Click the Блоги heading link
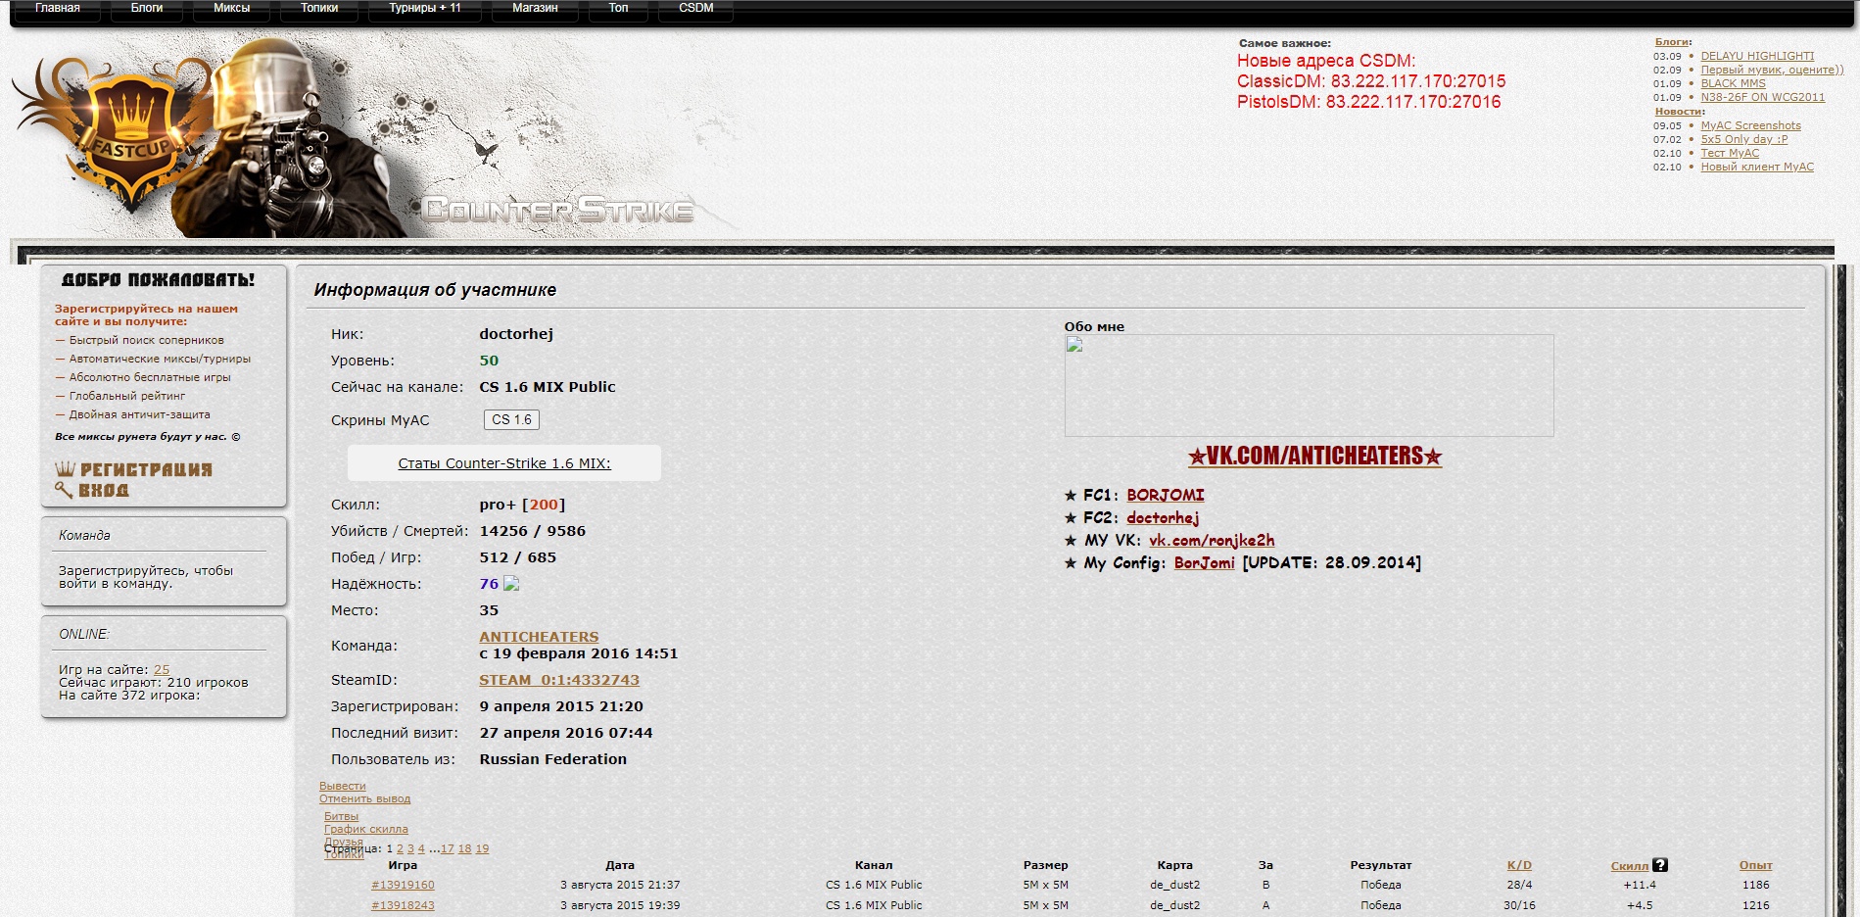The width and height of the screenshot is (1860, 917). (1671, 42)
